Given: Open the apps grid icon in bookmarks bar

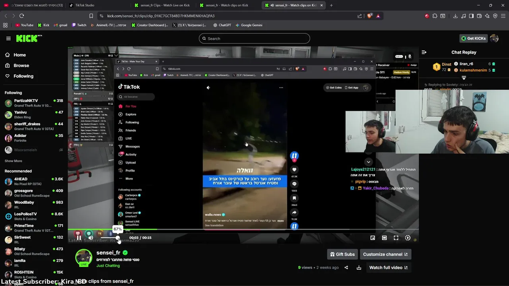Looking at the screenshot, I should [5, 25].
